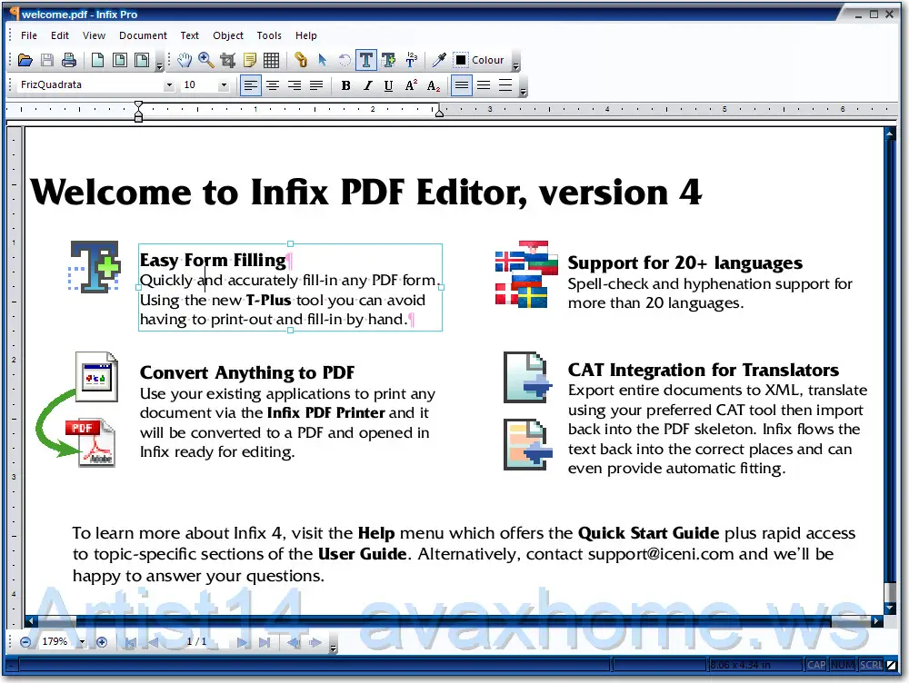
Task: Toggle justified text alignment
Action: (316, 85)
